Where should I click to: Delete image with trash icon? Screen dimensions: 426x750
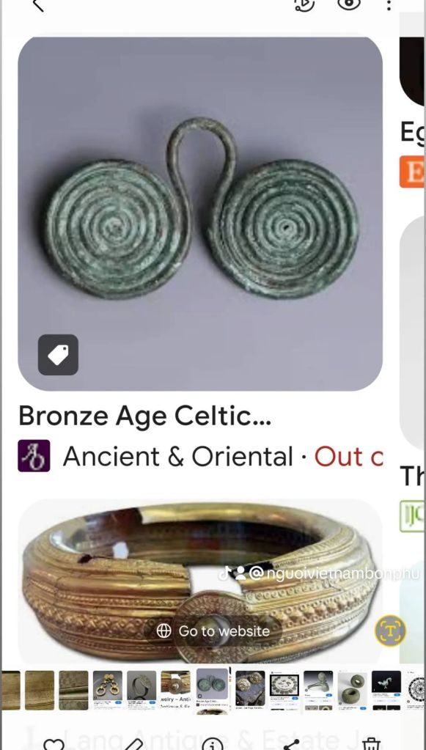pyautogui.click(x=370, y=744)
